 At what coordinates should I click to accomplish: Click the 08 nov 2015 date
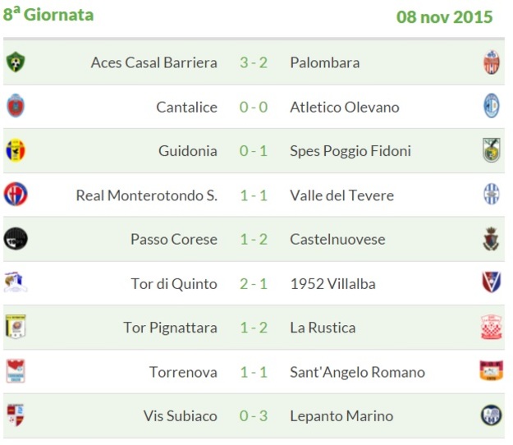(444, 17)
